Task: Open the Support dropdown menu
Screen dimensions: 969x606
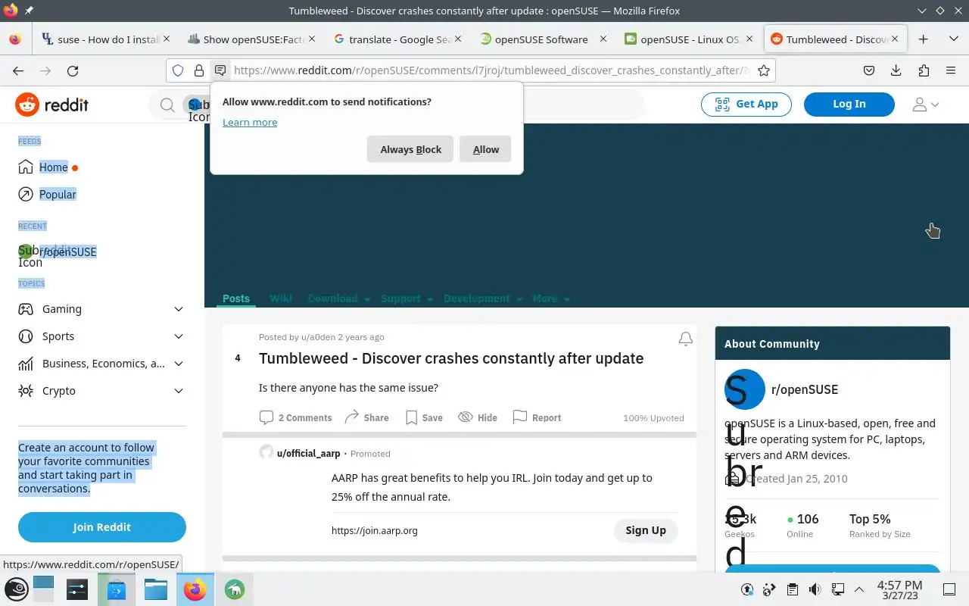Action: pyautogui.click(x=407, y=298)
